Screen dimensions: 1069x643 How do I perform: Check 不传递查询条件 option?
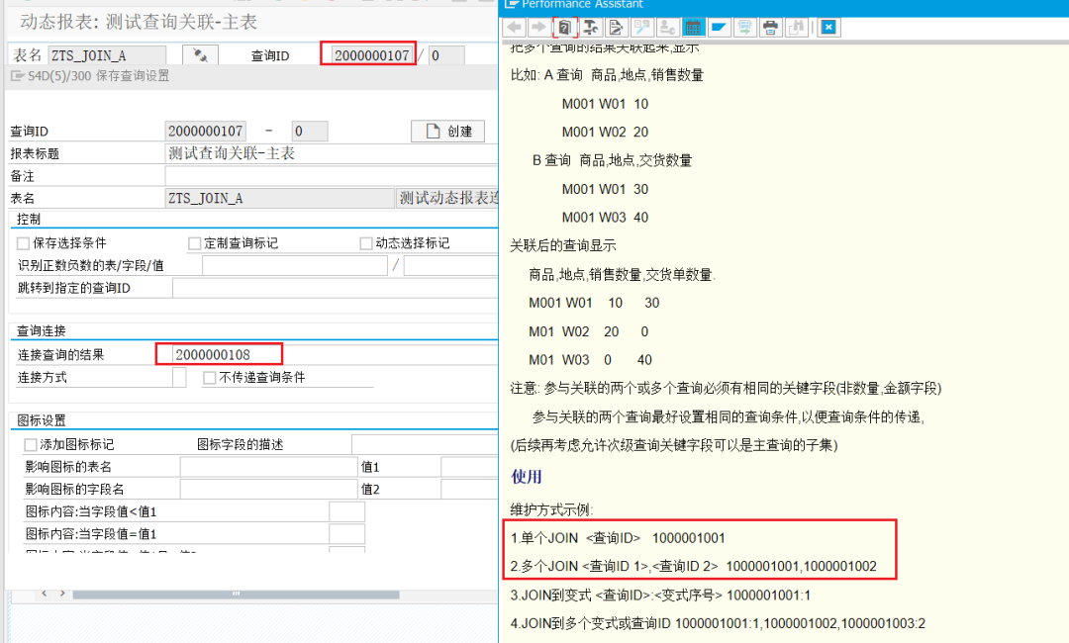coord(209,377)
